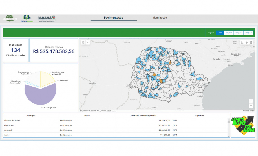Select the Geral stage filter

[220, 33]
